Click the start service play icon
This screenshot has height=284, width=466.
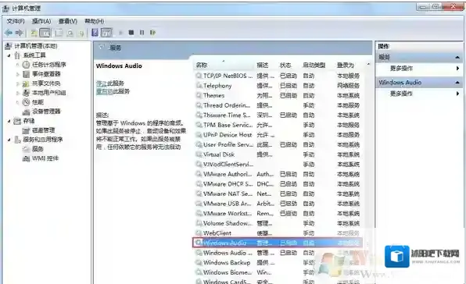pos(120,32)
